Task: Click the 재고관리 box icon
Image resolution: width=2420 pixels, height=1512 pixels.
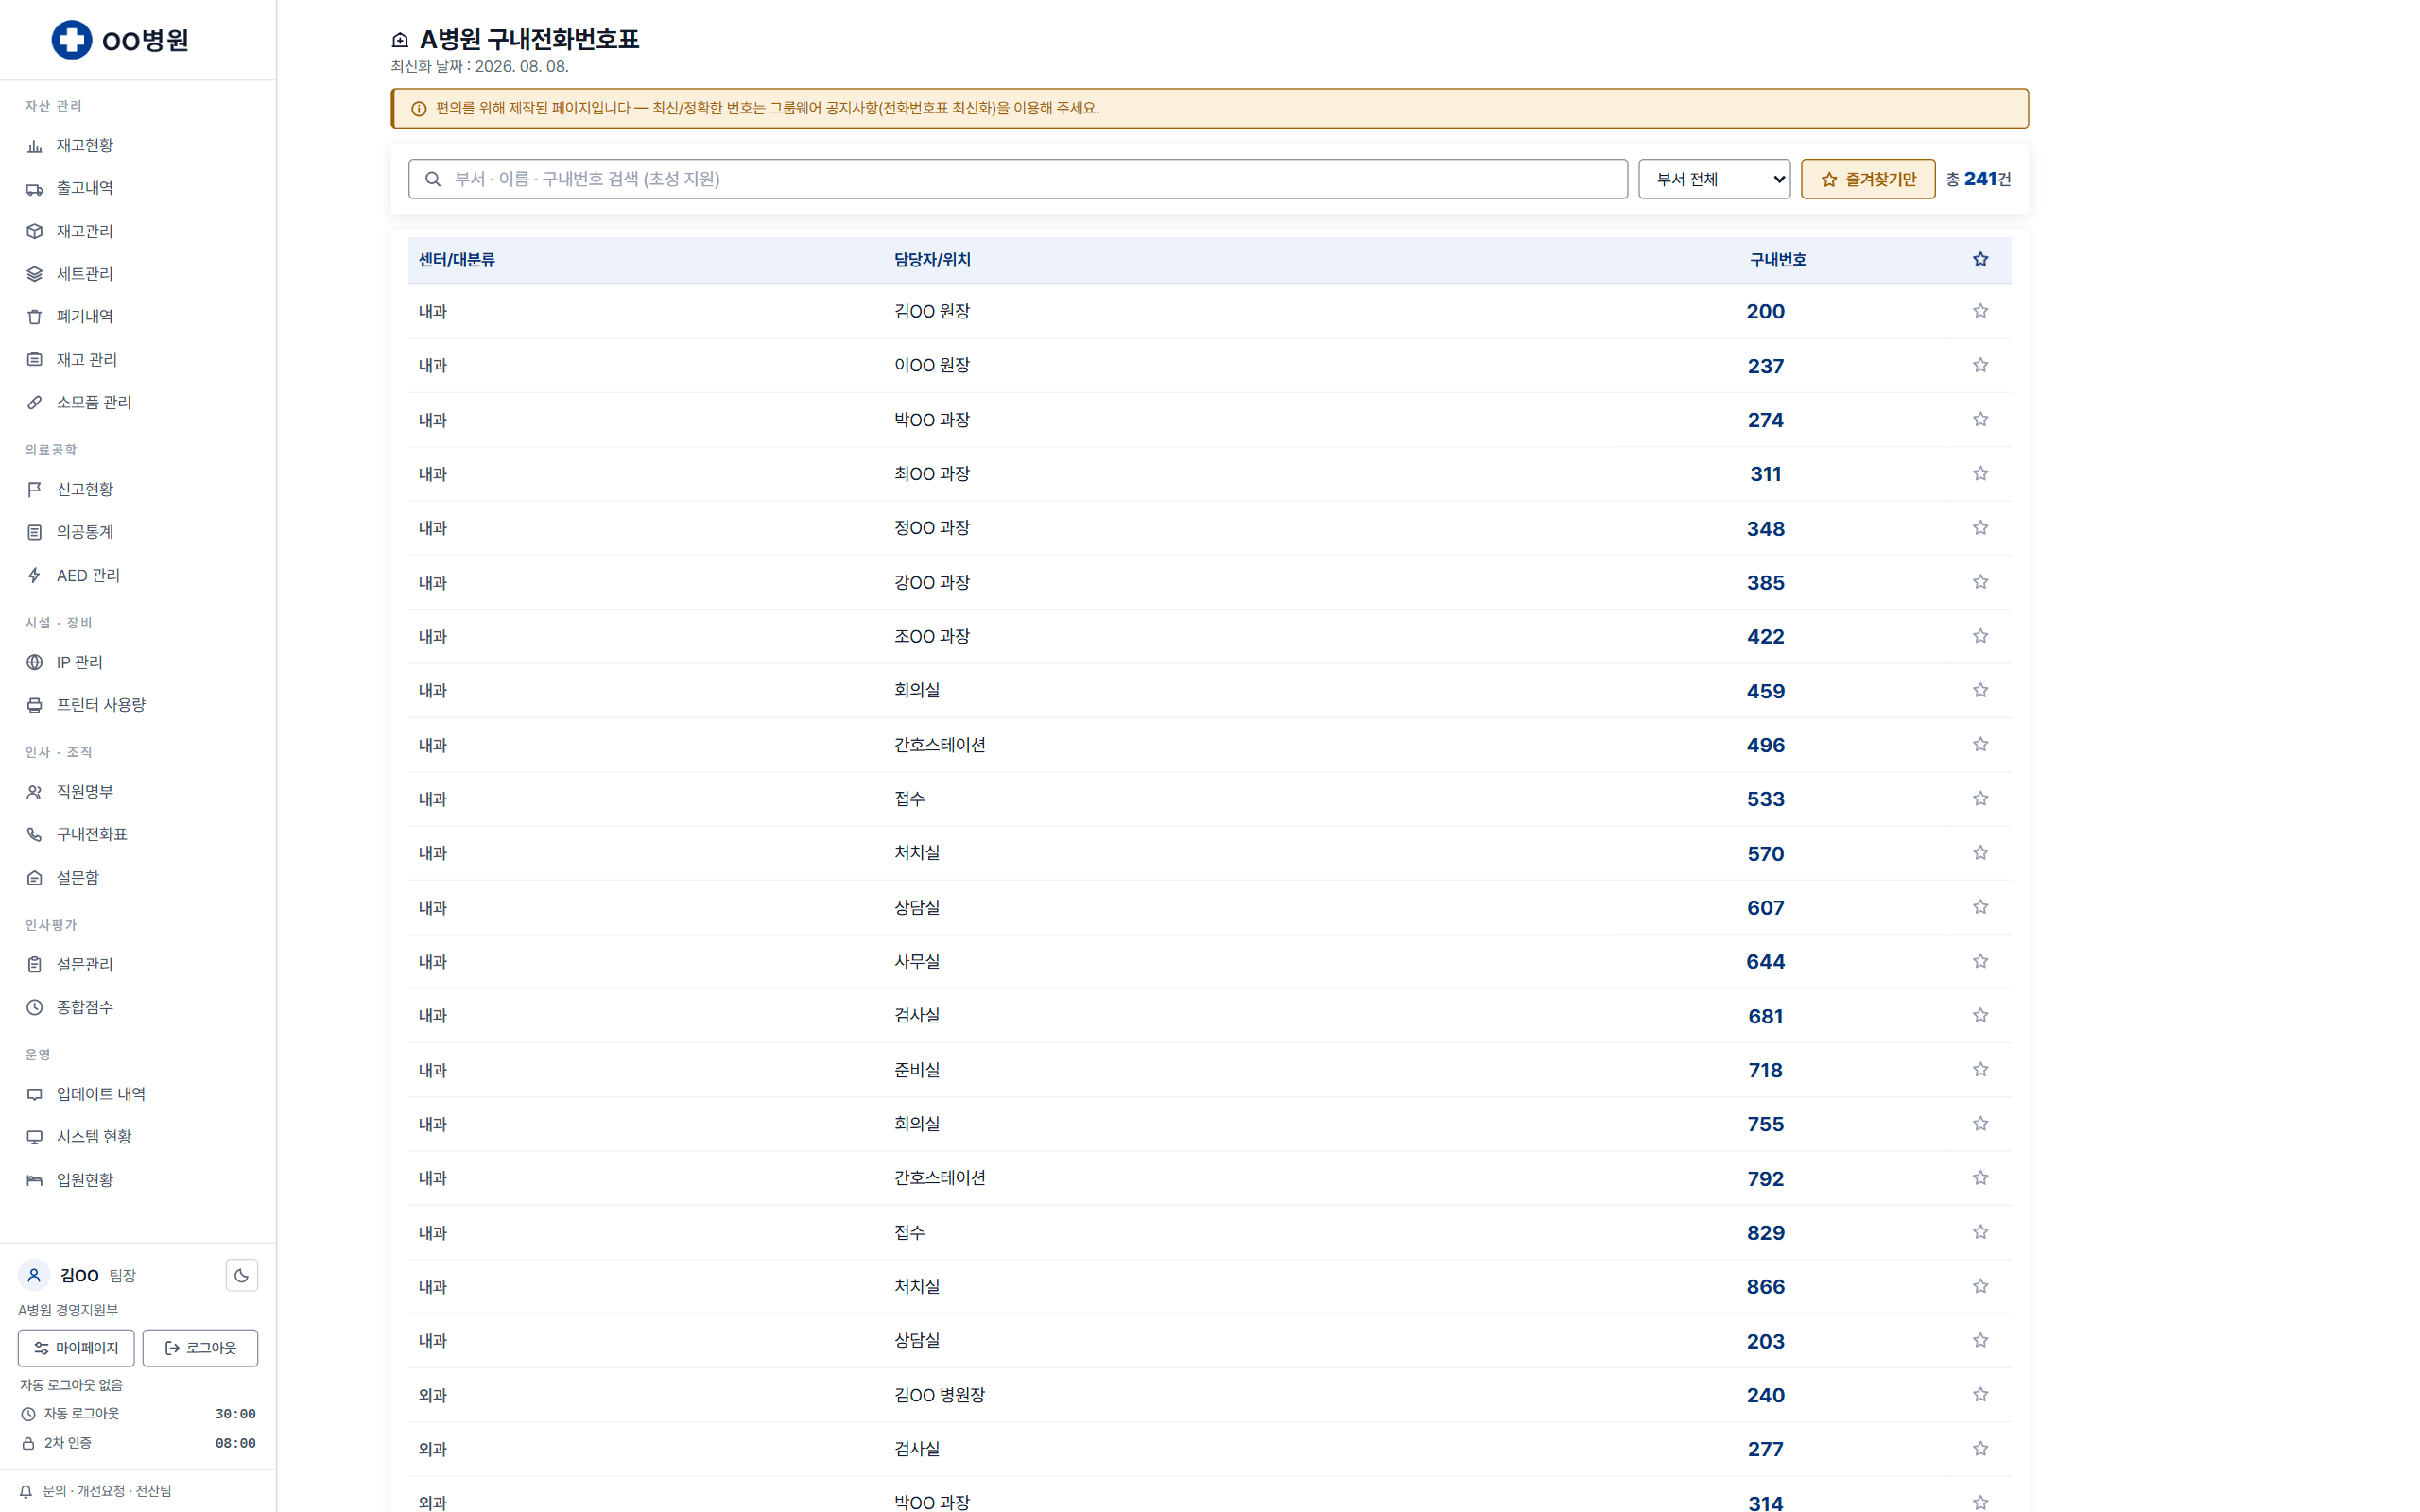Action: click(x=34, y=231)
